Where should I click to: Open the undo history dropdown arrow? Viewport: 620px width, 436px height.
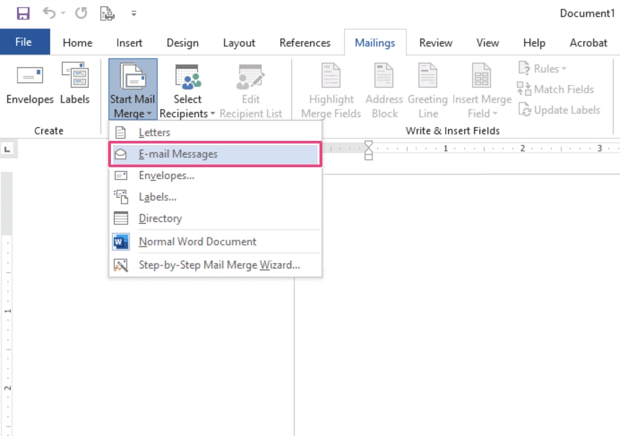coord(63,14)
